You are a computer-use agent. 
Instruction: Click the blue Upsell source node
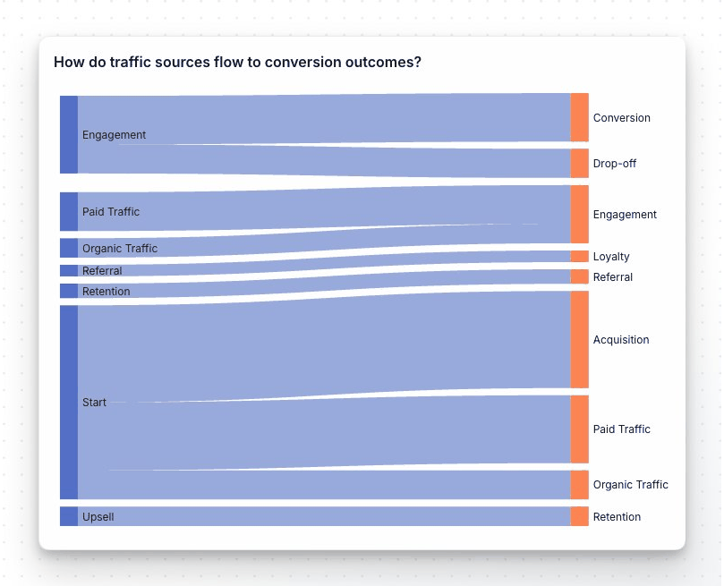point(69,516)
